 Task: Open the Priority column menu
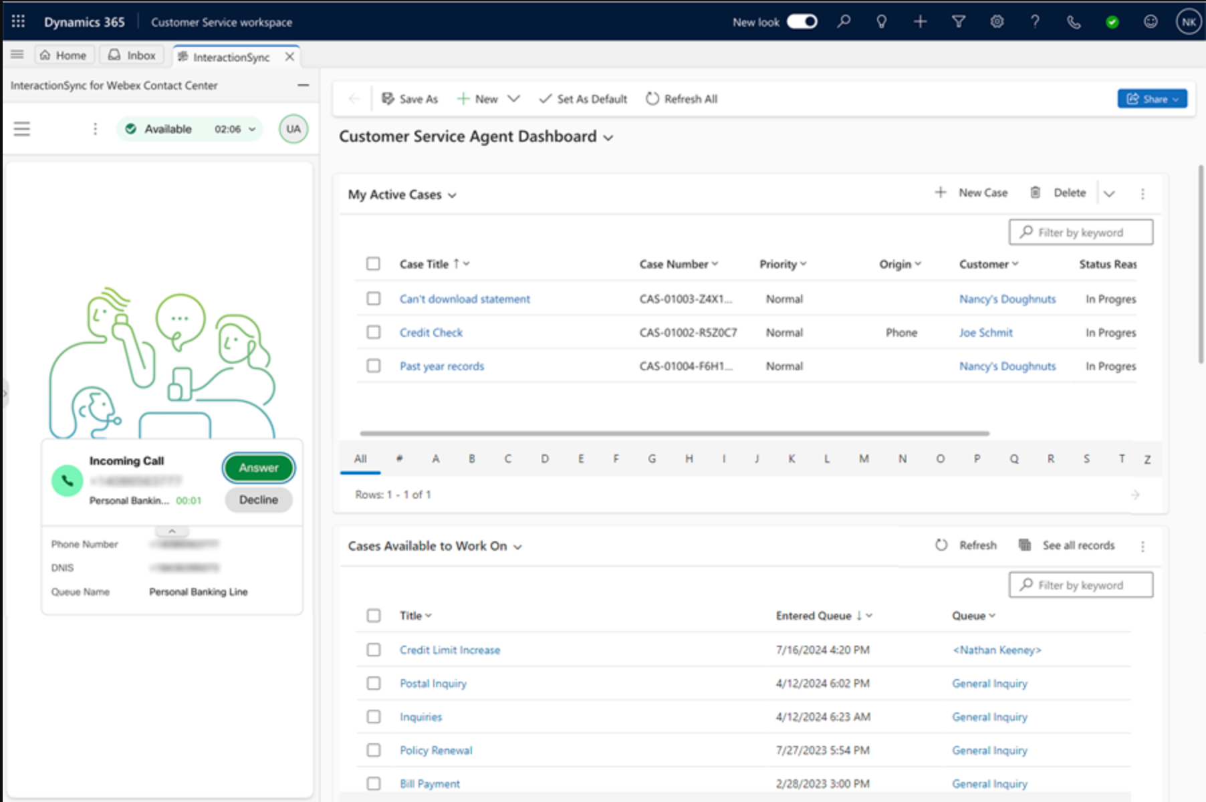coord(783,264)
